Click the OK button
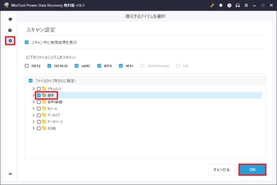277x185 pixels. (x=253, y=170)
